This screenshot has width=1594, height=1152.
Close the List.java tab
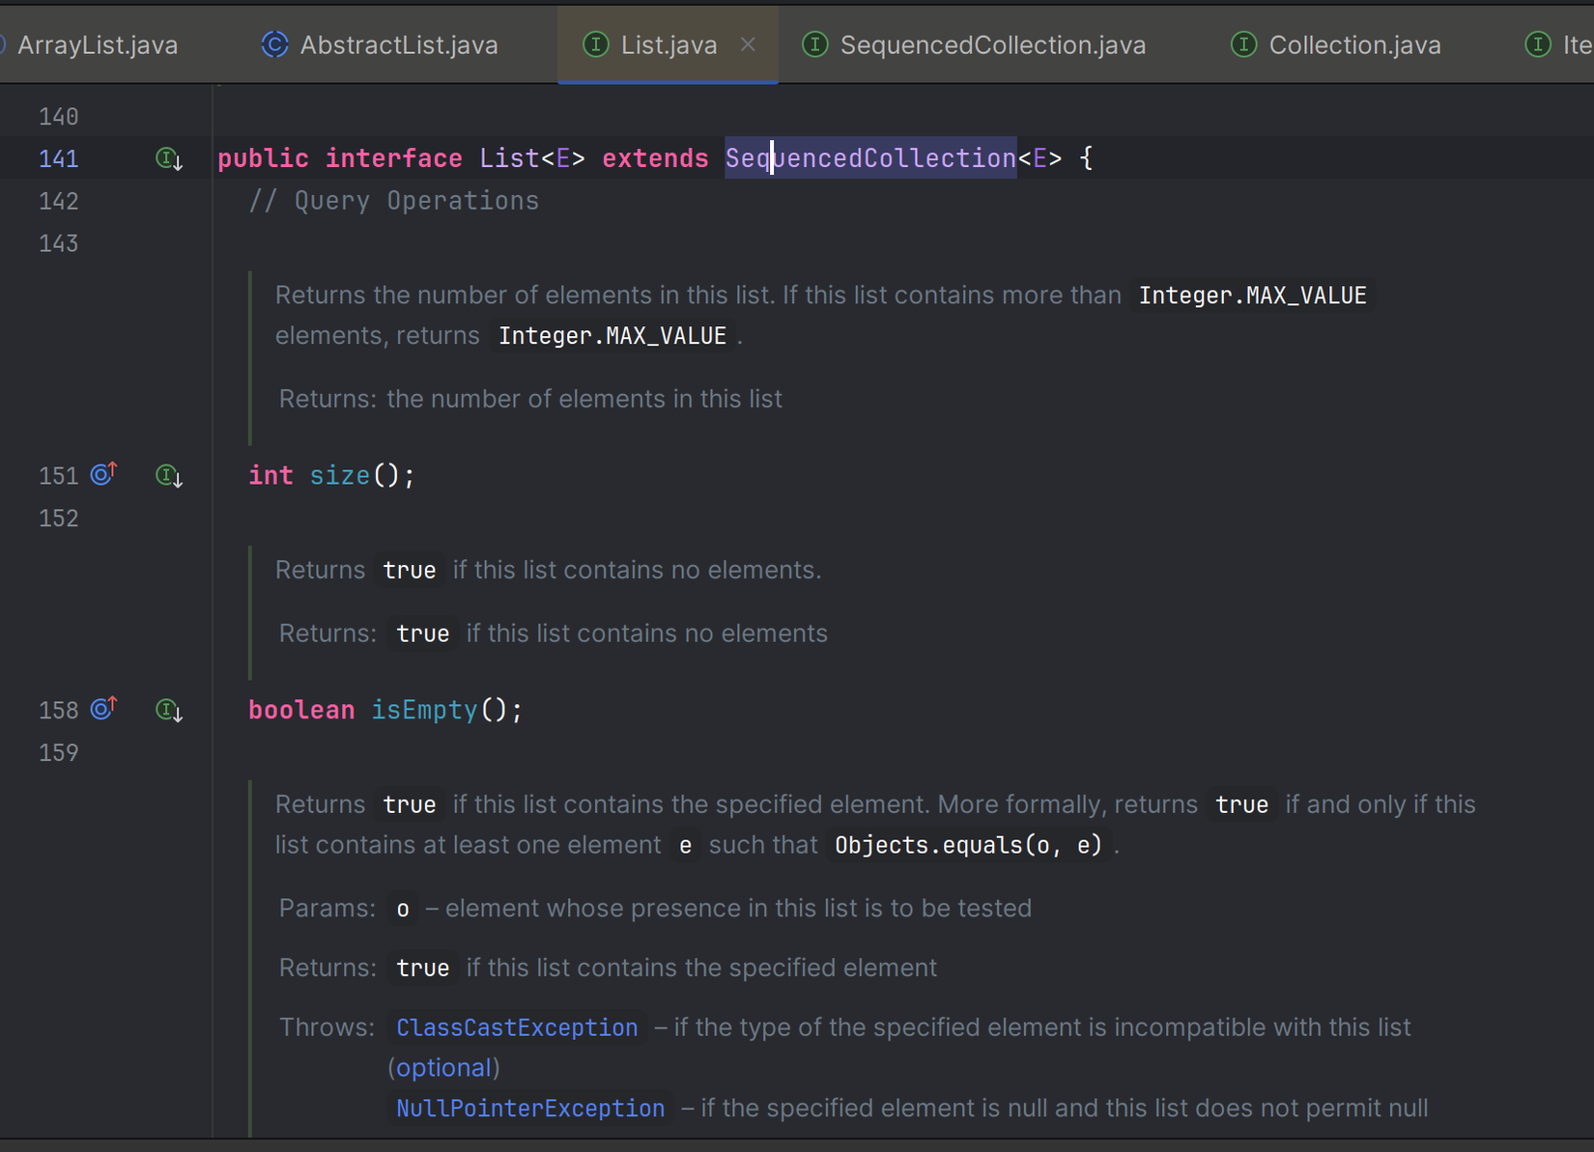(748, 44)
